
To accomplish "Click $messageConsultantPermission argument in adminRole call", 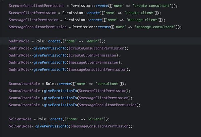I will click(97, 70).
